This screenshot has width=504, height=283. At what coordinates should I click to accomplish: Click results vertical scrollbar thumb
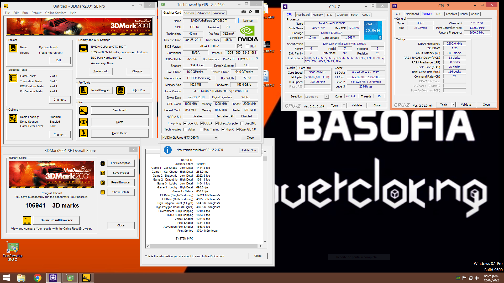265,159
